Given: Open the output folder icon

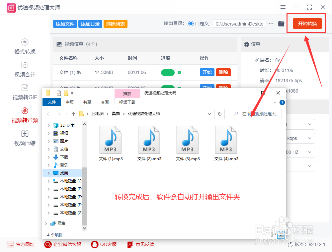Looking at the screenshot, I should 281,24.
